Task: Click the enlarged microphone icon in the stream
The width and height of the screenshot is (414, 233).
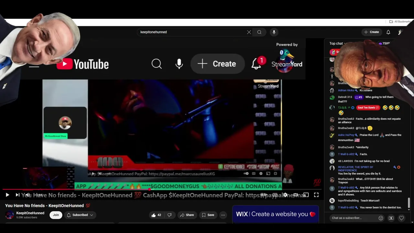Action: (x=179, y=64)
